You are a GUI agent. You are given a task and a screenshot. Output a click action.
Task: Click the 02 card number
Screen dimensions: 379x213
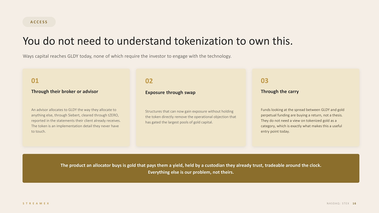coord(149,81)
